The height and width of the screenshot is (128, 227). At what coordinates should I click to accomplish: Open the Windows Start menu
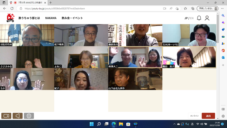click(92, 124)
